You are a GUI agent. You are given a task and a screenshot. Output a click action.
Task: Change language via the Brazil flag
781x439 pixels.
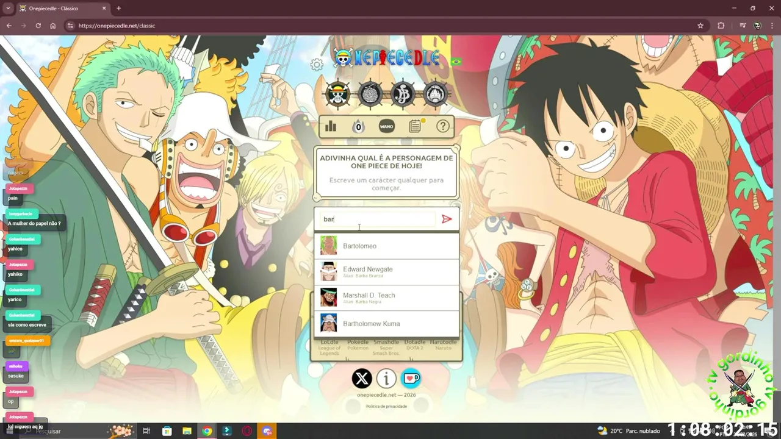[x=456, y=62]
